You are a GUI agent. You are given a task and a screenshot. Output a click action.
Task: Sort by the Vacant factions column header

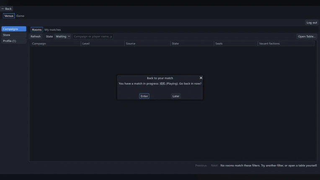click(x=286, y=44)
